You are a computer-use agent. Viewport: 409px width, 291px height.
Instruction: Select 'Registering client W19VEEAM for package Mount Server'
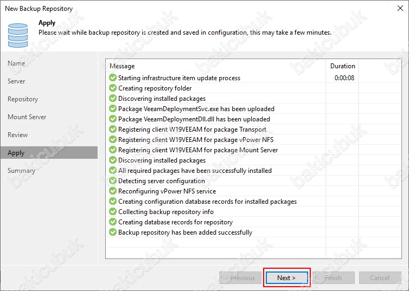(x=198, y=150)
